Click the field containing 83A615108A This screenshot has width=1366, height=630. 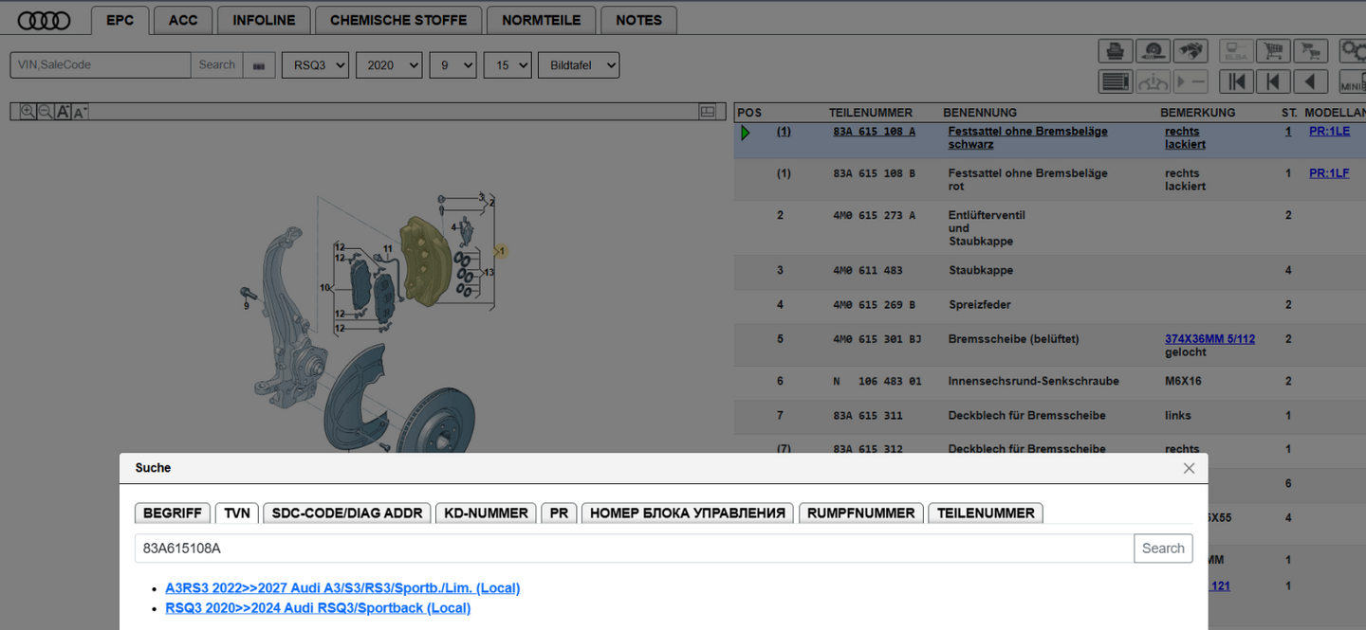[x=635, y=548]
